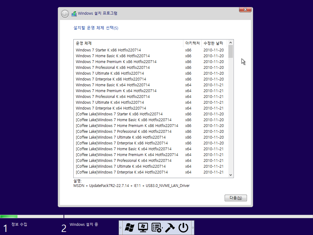Select [Coffee Lake]Windows 7 Professional K x64 row

click(x=151, y=160)
